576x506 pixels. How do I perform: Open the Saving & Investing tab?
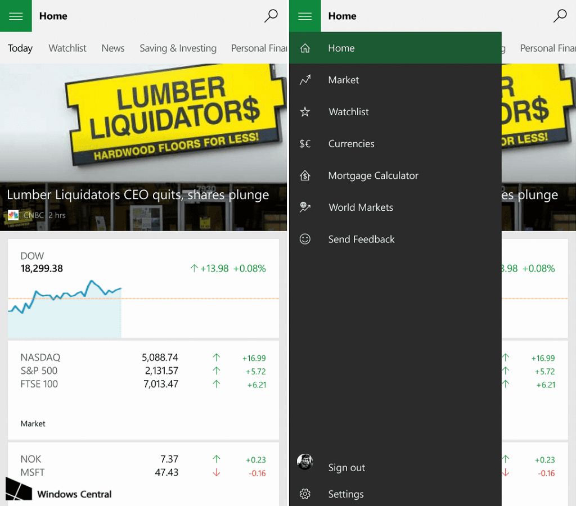pos(178,48)
